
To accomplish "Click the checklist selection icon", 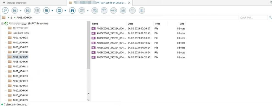I will tap(37, 10).
